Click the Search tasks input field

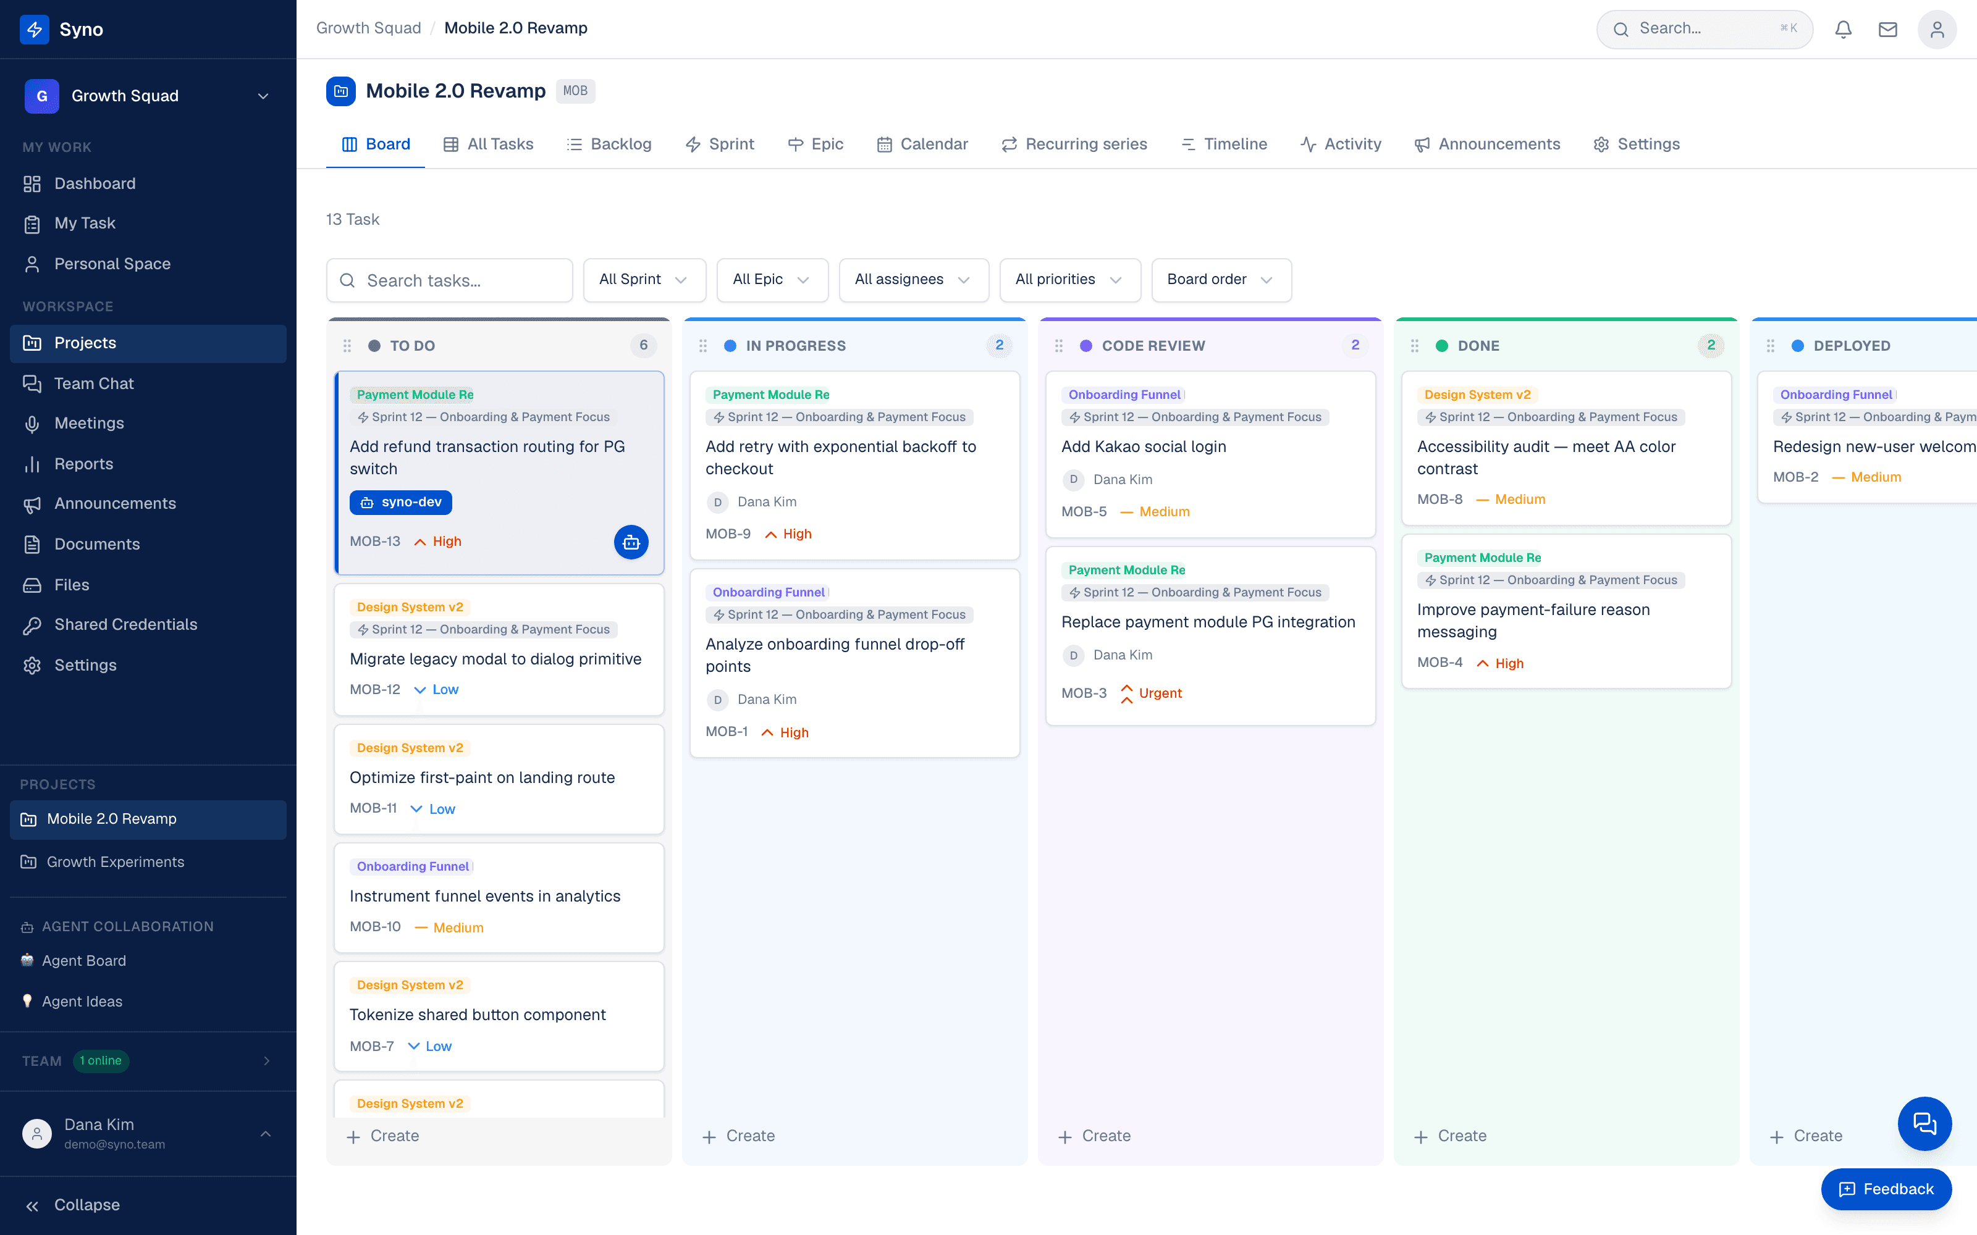pyautogui.click(x=449, y=280)
